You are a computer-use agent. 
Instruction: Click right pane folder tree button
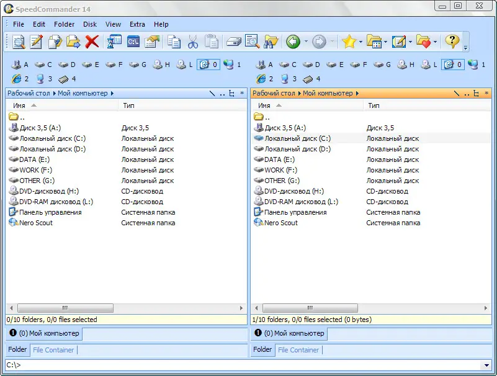tap(476, 94)
